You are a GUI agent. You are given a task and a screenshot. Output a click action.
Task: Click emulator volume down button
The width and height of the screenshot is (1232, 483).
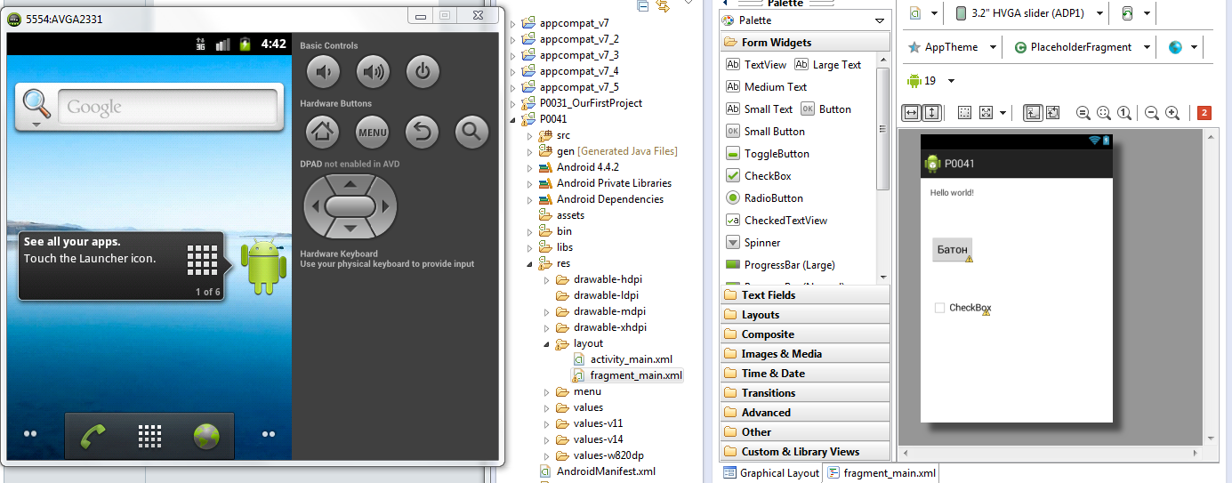point(324,72)
